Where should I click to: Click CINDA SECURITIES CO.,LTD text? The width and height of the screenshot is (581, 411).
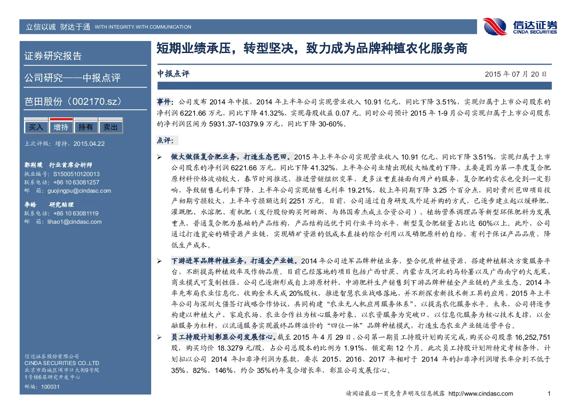pos(62,363)
